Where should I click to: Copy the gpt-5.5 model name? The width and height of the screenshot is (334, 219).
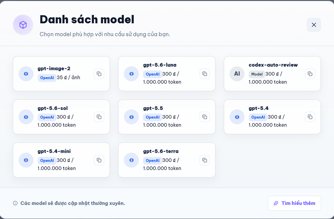[x=205, y=117]
